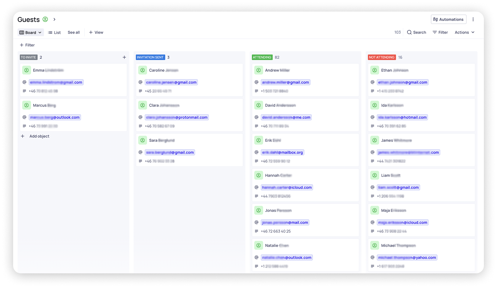Viewport: 497px width, 288px height.
Task: Click the red Not Attending status label
Action: [x=381, y=58]
